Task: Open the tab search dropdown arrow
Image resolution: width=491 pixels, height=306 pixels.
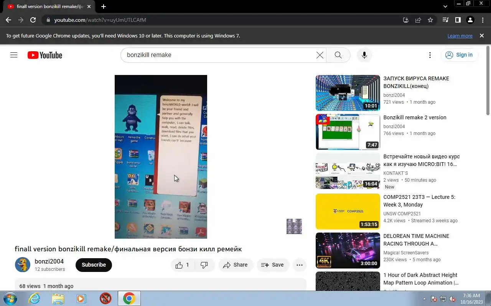Action: [x=445, y=7]
